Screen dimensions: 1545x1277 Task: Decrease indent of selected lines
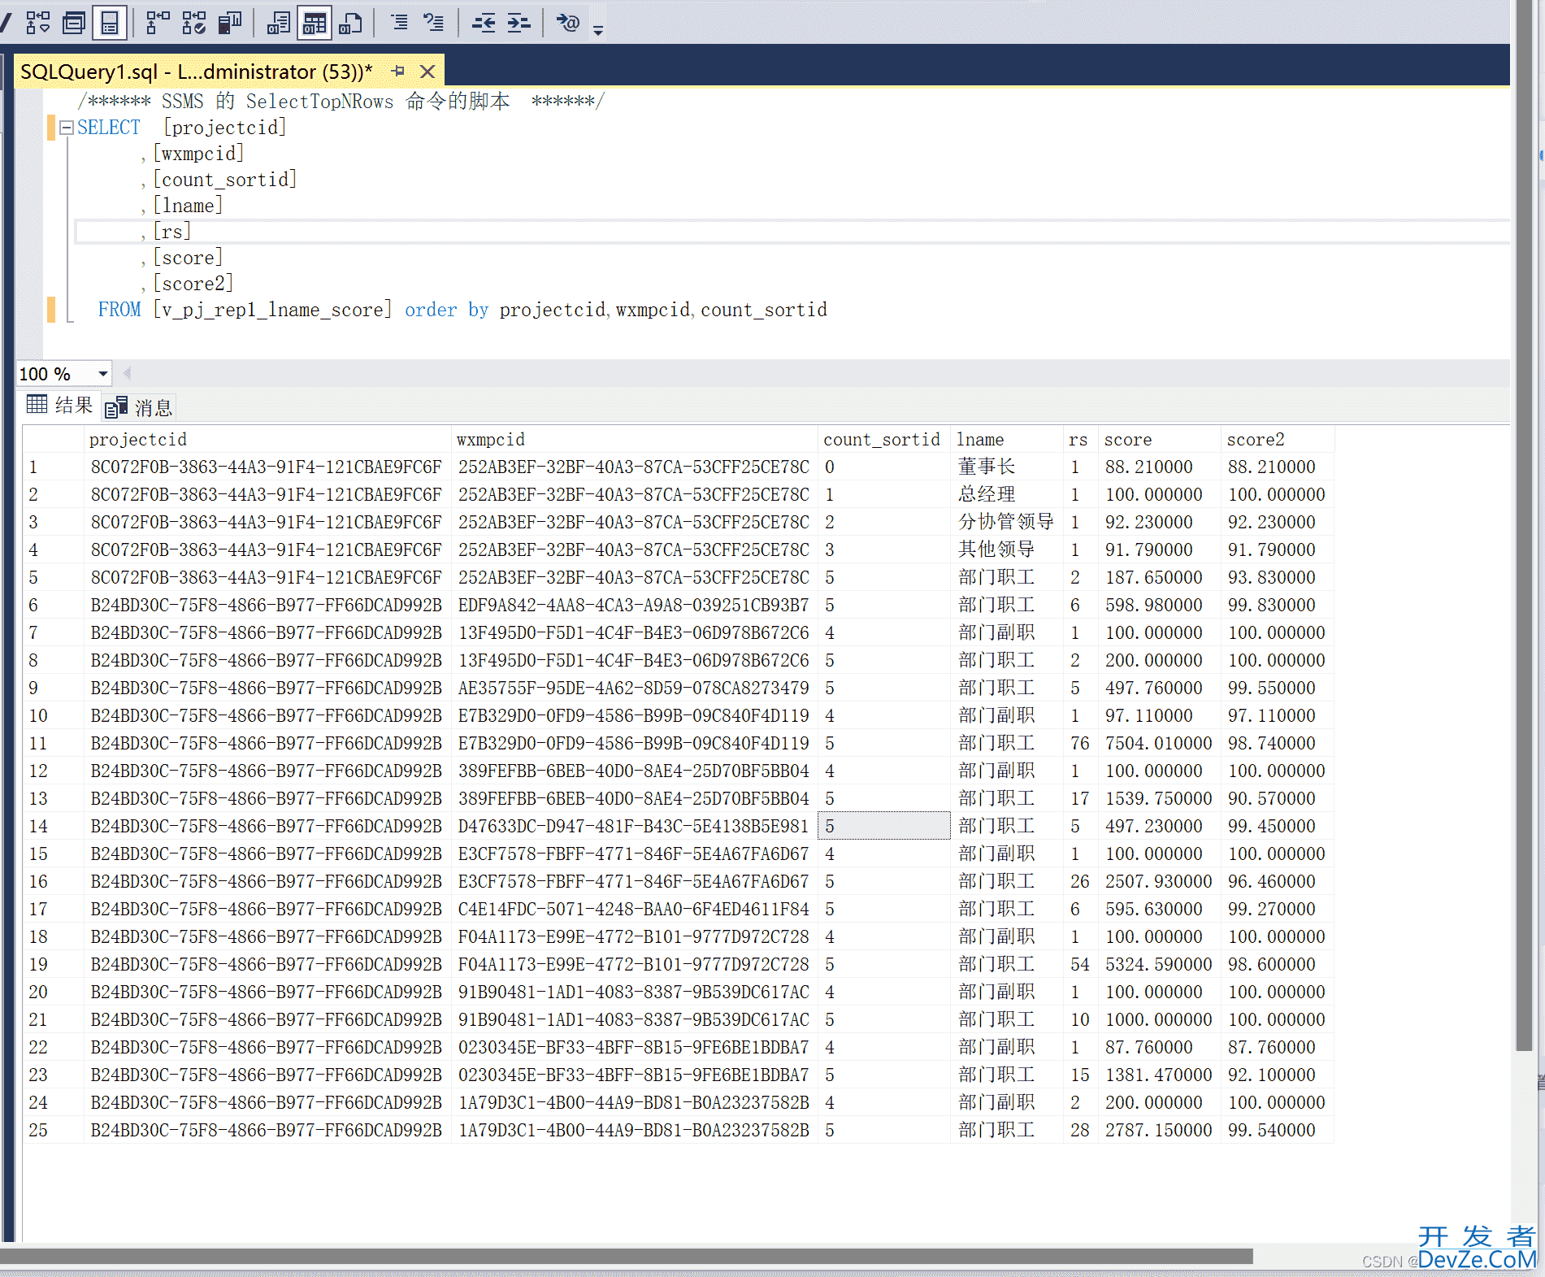tap(484, 23)
